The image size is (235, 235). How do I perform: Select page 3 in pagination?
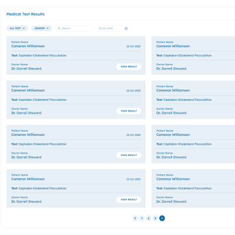pos(155,218)
